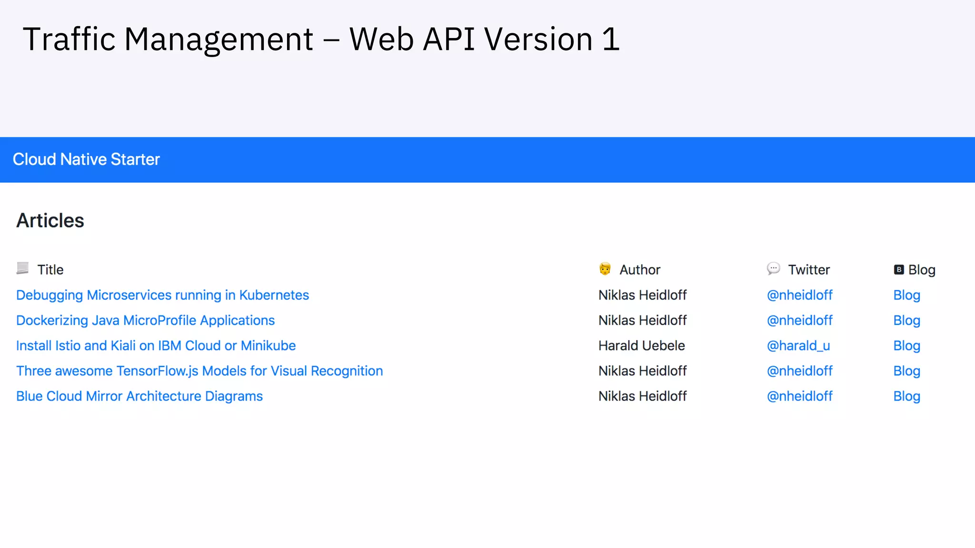Click Niklas Heidloff in the TensorFlow.js row
The image size is (975, 548).
643,371
